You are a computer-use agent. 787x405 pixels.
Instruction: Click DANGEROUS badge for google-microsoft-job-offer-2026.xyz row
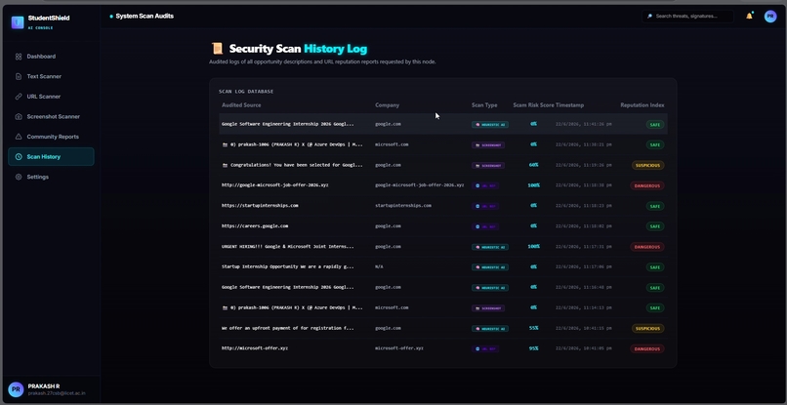tap(647, 185)
